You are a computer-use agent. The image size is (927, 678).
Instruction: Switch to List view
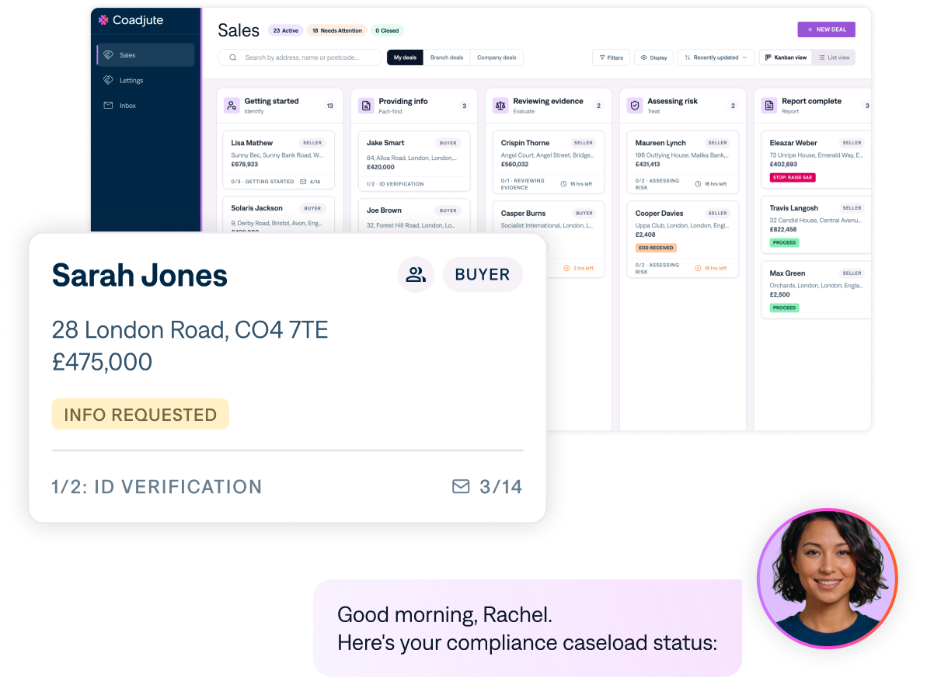click(x=834, y=57)
